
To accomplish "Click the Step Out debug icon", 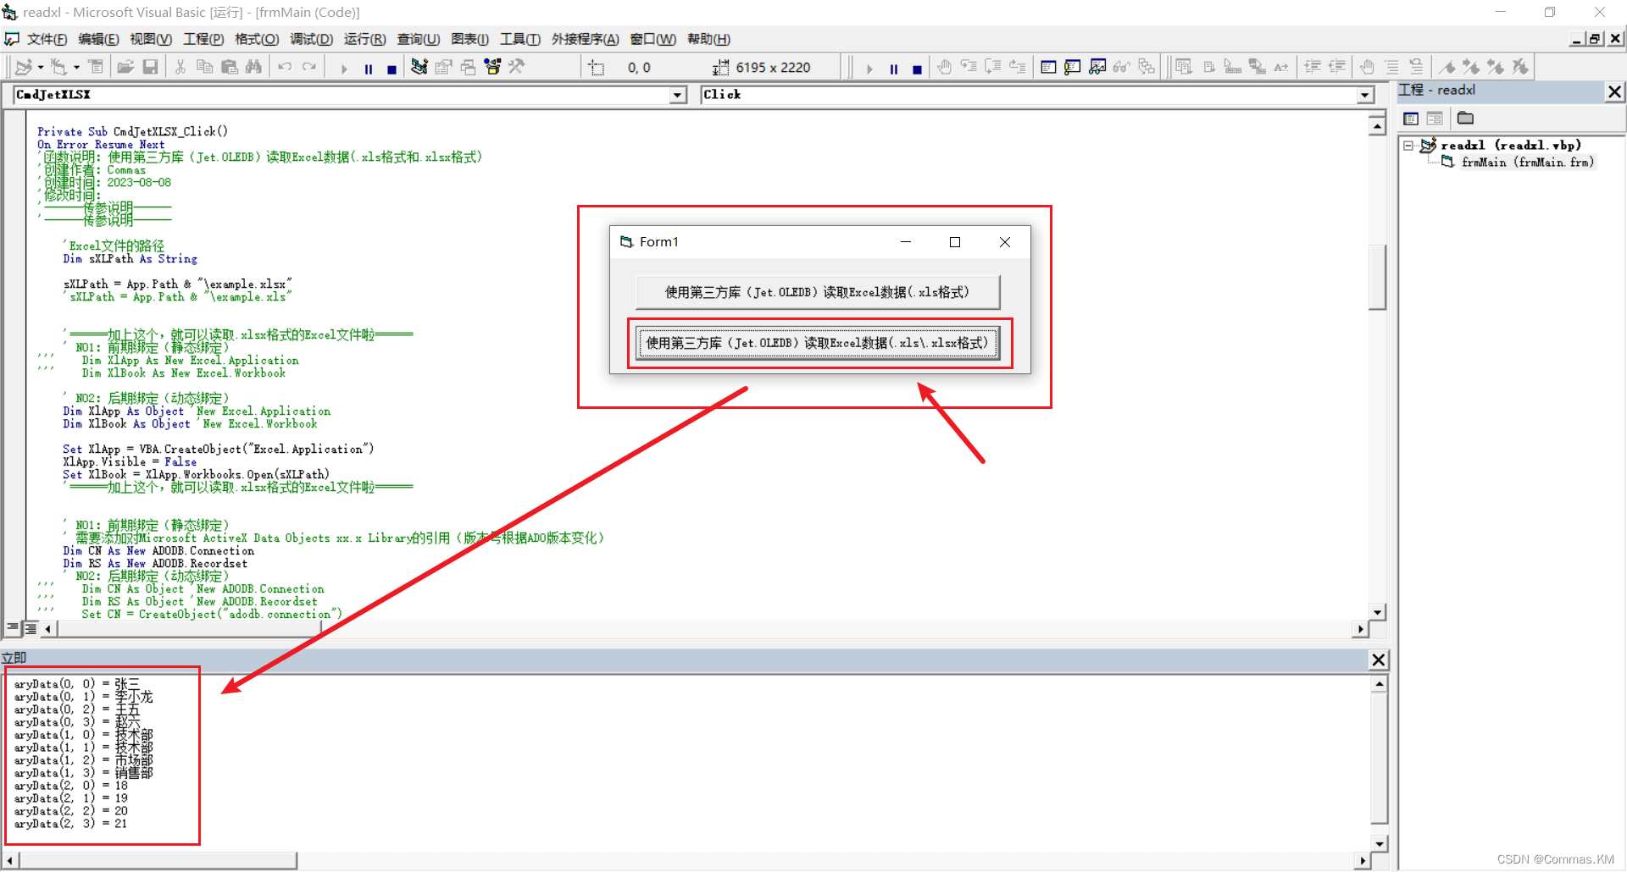I will [x=1018, y=67].
